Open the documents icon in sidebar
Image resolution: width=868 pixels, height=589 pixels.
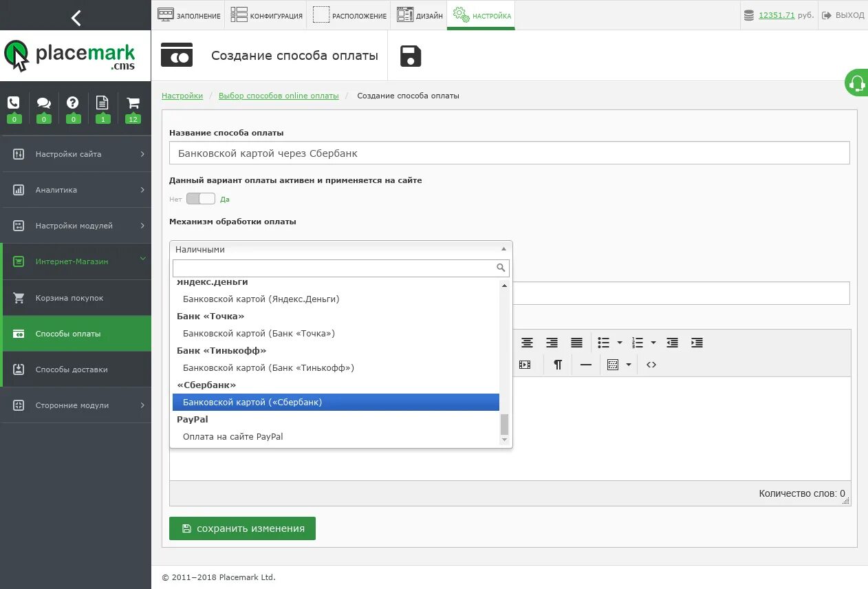[102, 103]
